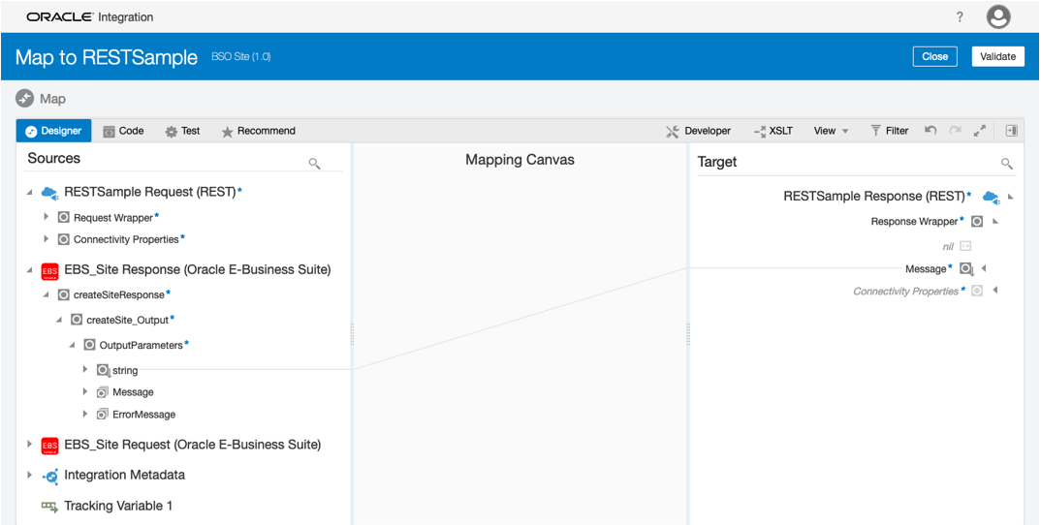
Task: Select the ErrorMessage source element
Action: (144, 415)
